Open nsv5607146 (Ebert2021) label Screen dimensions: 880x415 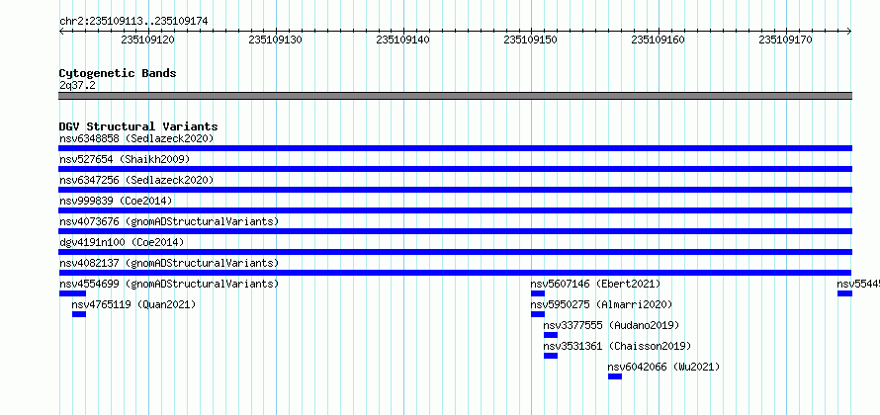point(596,284)
